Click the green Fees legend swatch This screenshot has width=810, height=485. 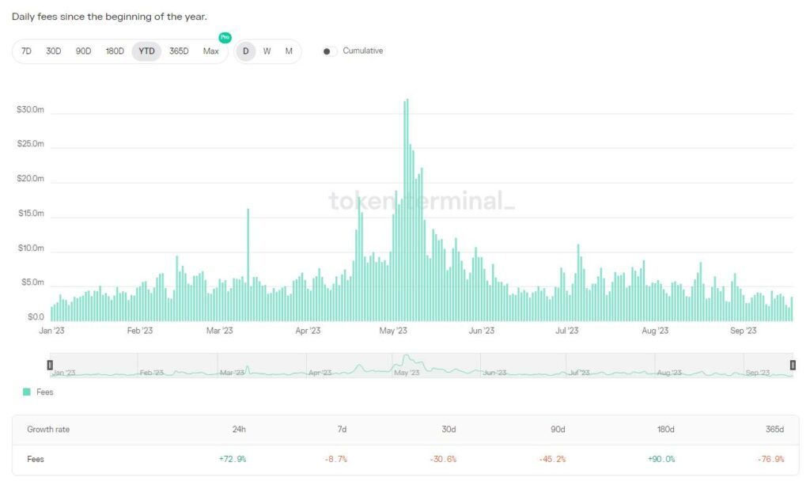27,392
